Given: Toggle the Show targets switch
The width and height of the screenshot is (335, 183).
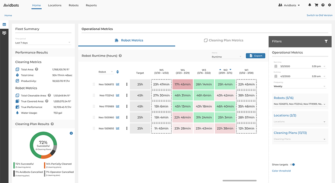Looking at the screenshot, I should click(293, 164).
